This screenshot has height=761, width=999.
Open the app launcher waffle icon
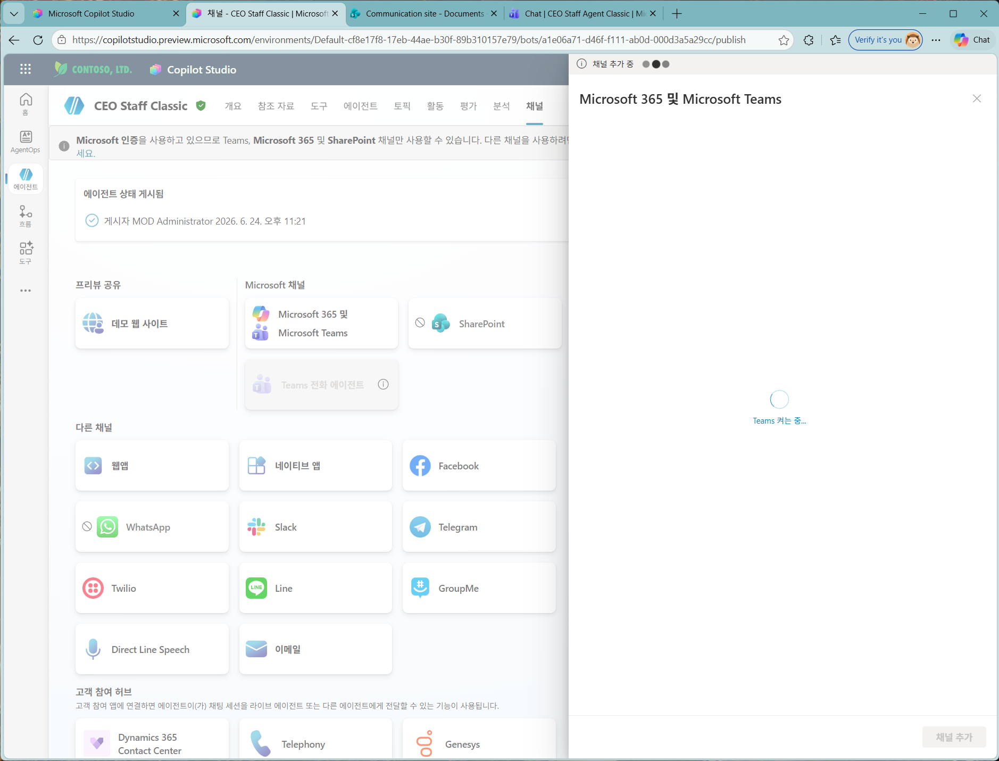pos(26,69)
